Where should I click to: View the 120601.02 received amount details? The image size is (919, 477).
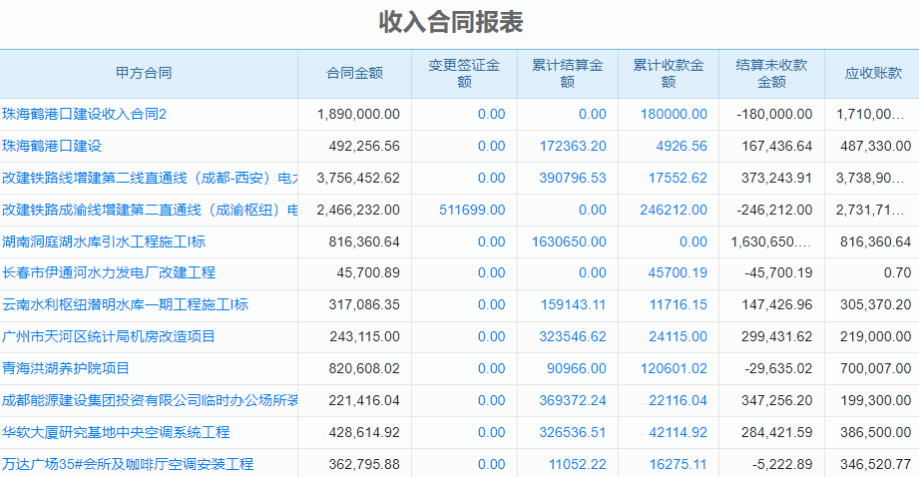674,368
